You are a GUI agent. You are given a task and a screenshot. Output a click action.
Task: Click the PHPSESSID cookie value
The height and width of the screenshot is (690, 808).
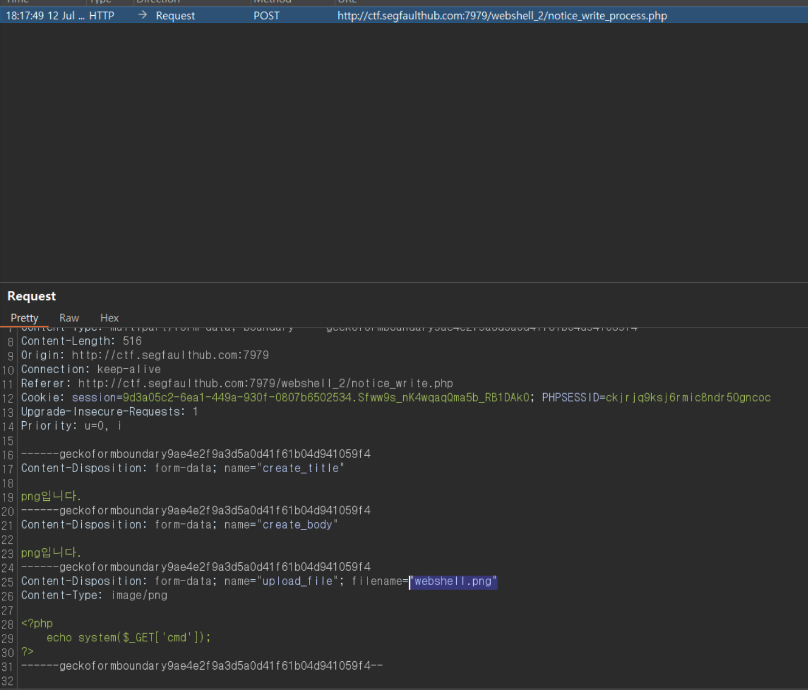click(688, 398)
